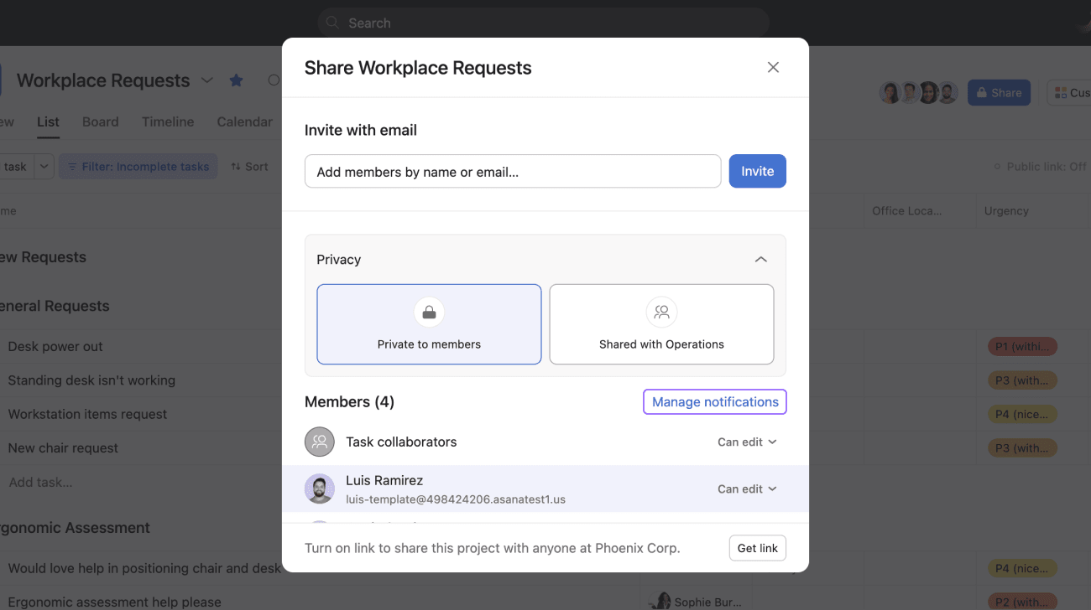Select the Private to members option

[x=429, y=324]
